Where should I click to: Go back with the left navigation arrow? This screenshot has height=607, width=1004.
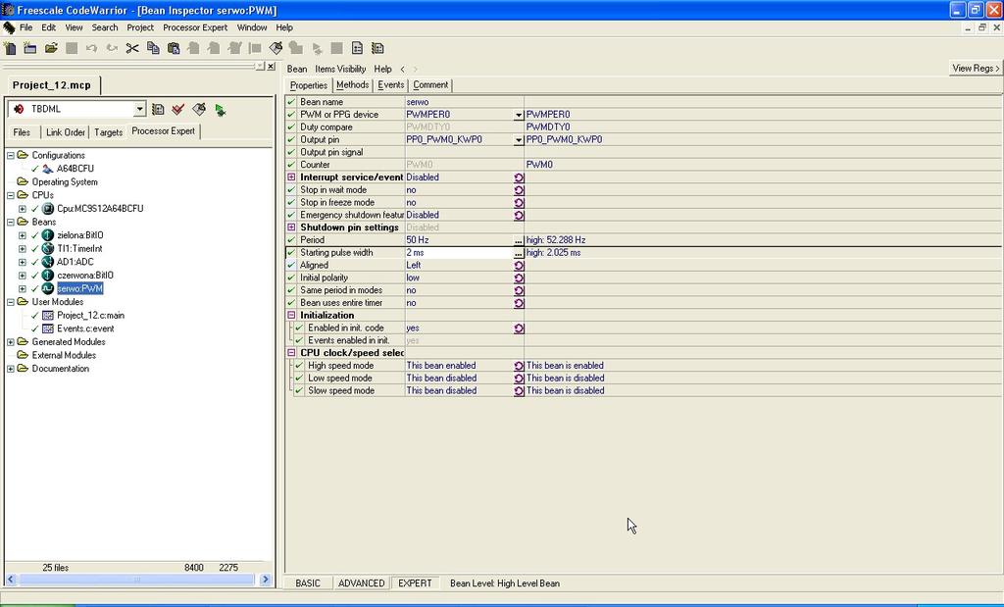402,70
